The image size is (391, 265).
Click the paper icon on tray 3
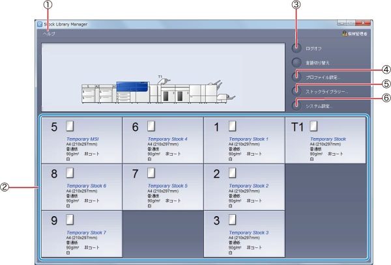233,219
